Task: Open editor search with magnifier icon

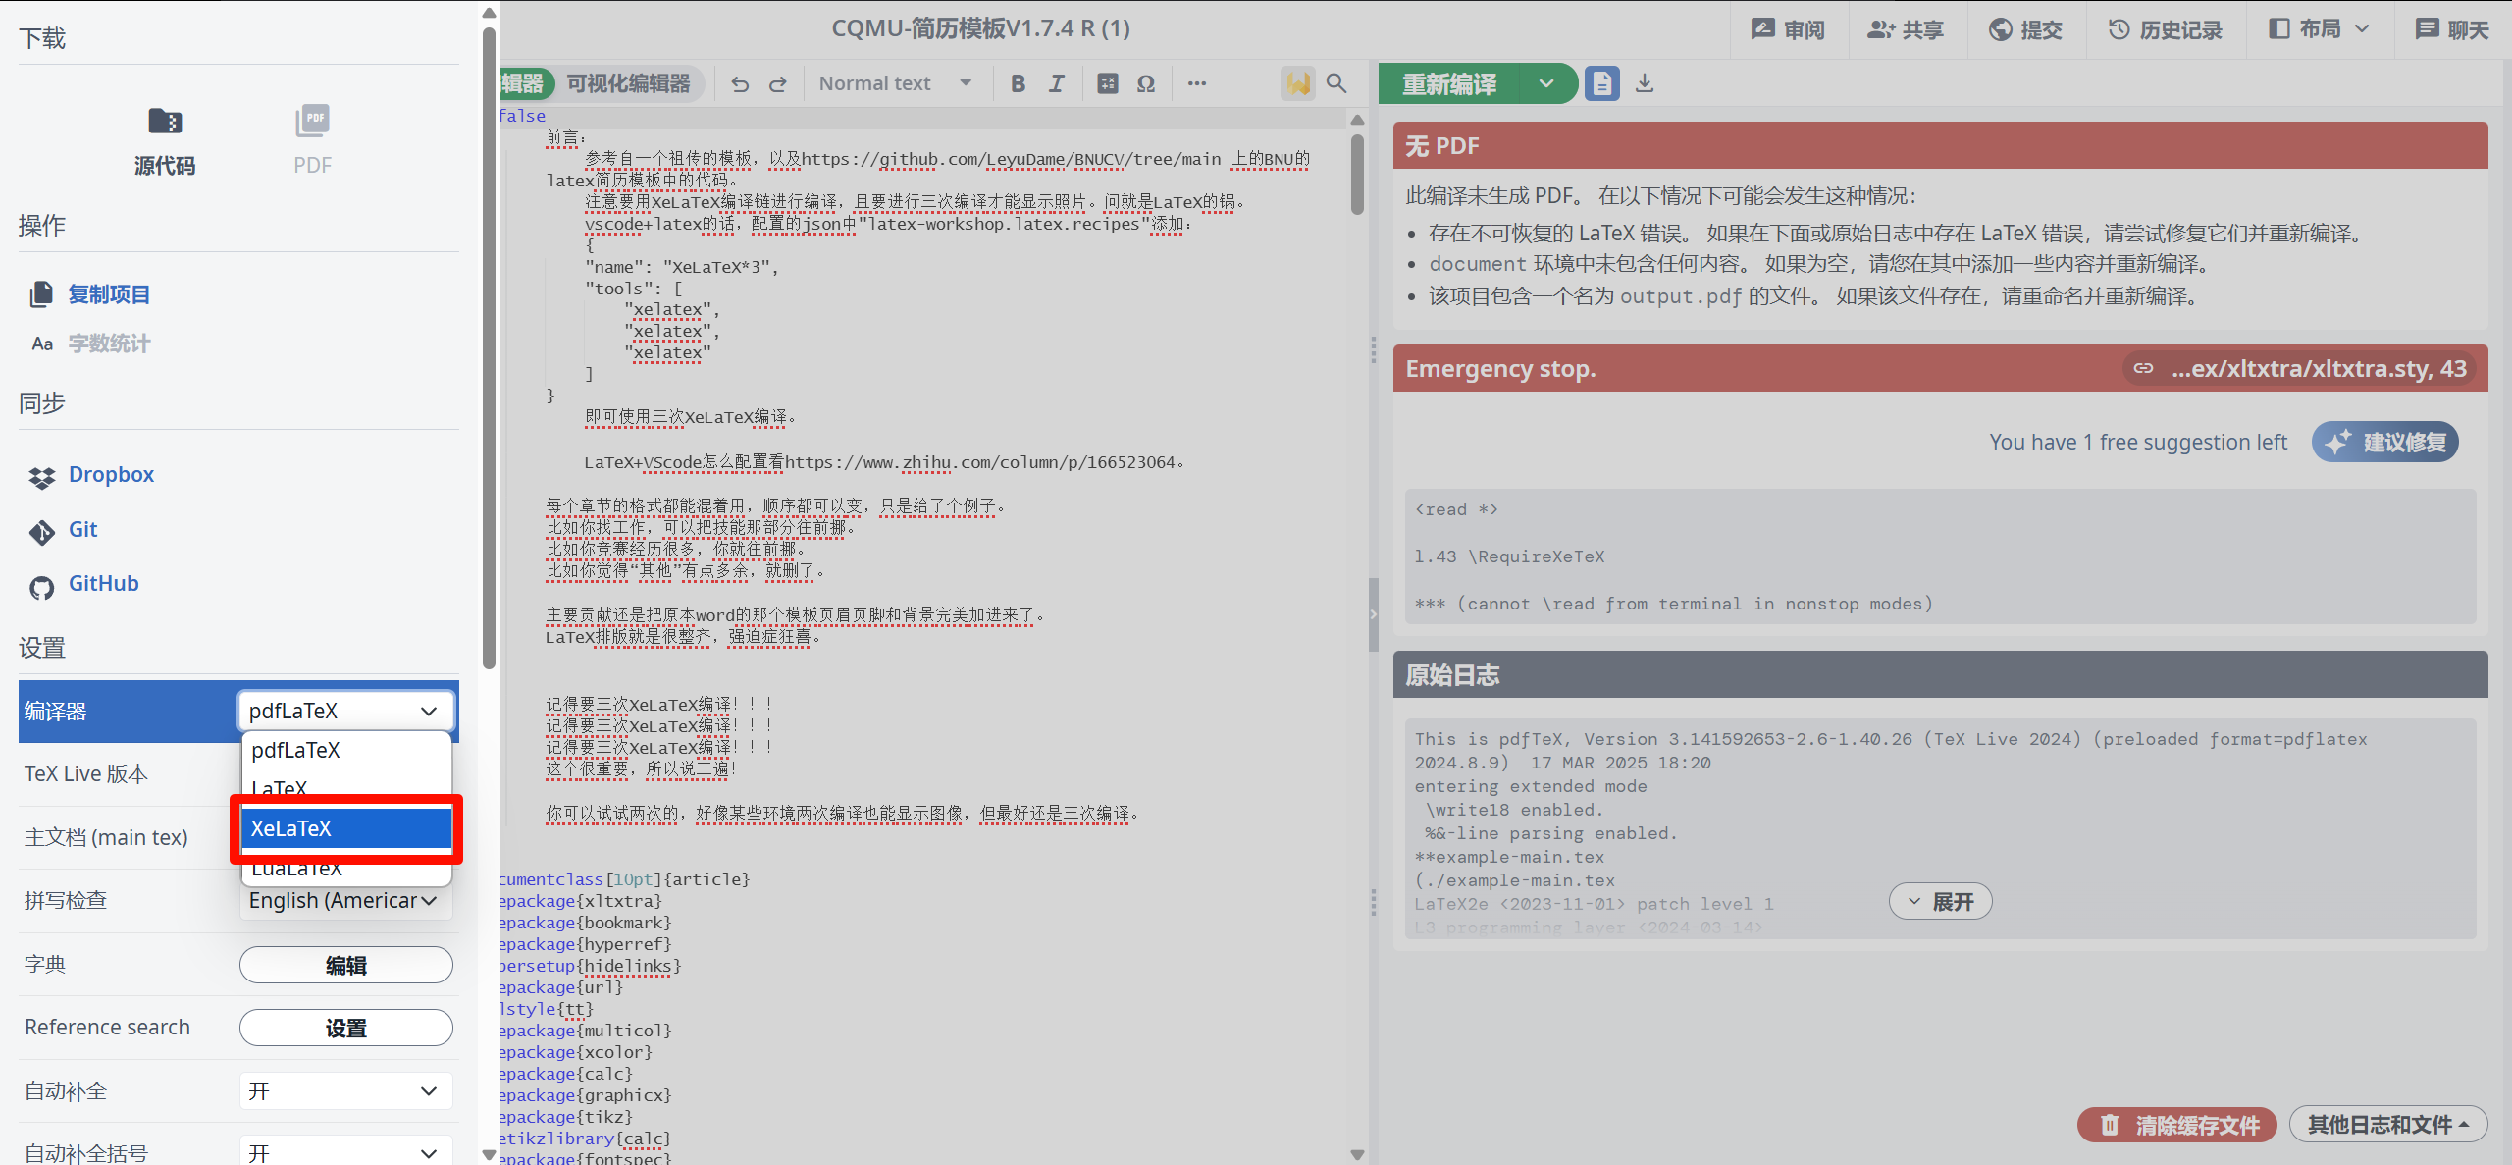Action: point(1336,84)
